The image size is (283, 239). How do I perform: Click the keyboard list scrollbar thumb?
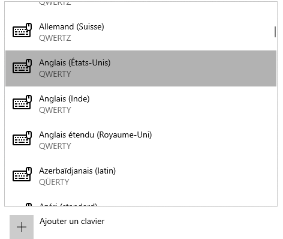coord(275,32)
